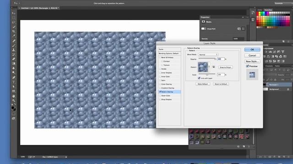Select the Brush tool

[13, 46]
